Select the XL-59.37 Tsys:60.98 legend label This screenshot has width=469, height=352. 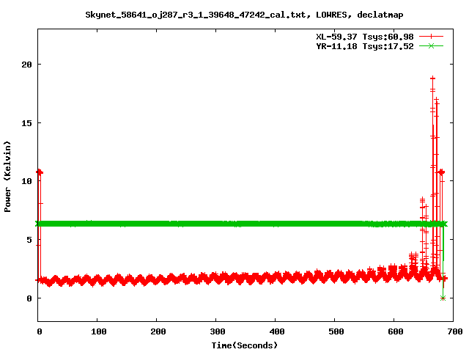365,37
